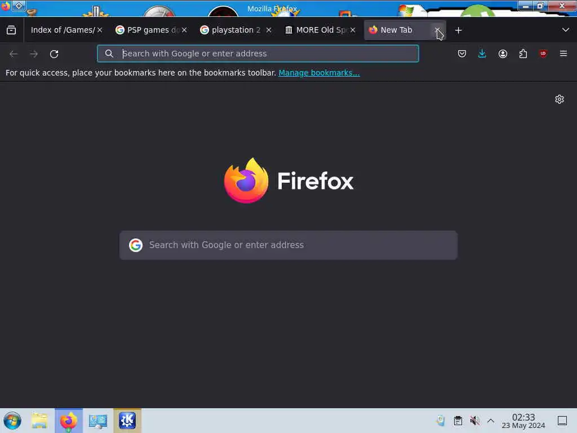This screenshot has height=433, width=577.
Task: Open window menu icon in titlebar
Action: (x=5, y=6)
